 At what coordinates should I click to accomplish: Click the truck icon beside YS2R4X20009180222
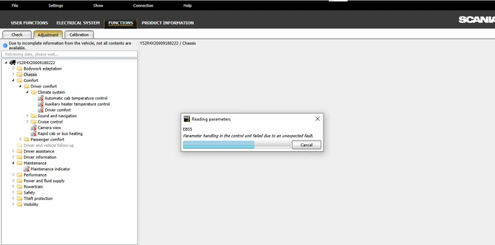click(x=12, y=63)
